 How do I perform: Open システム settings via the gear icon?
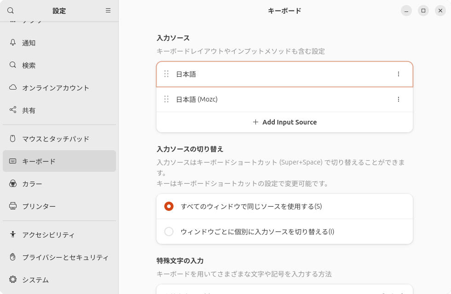point(13,280)
